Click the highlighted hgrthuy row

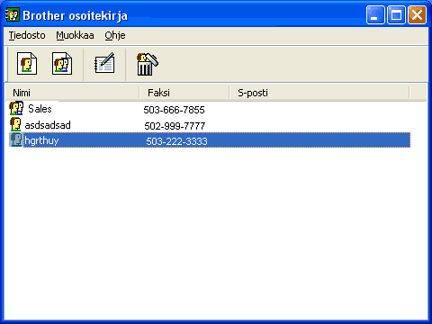pos(210,140)
